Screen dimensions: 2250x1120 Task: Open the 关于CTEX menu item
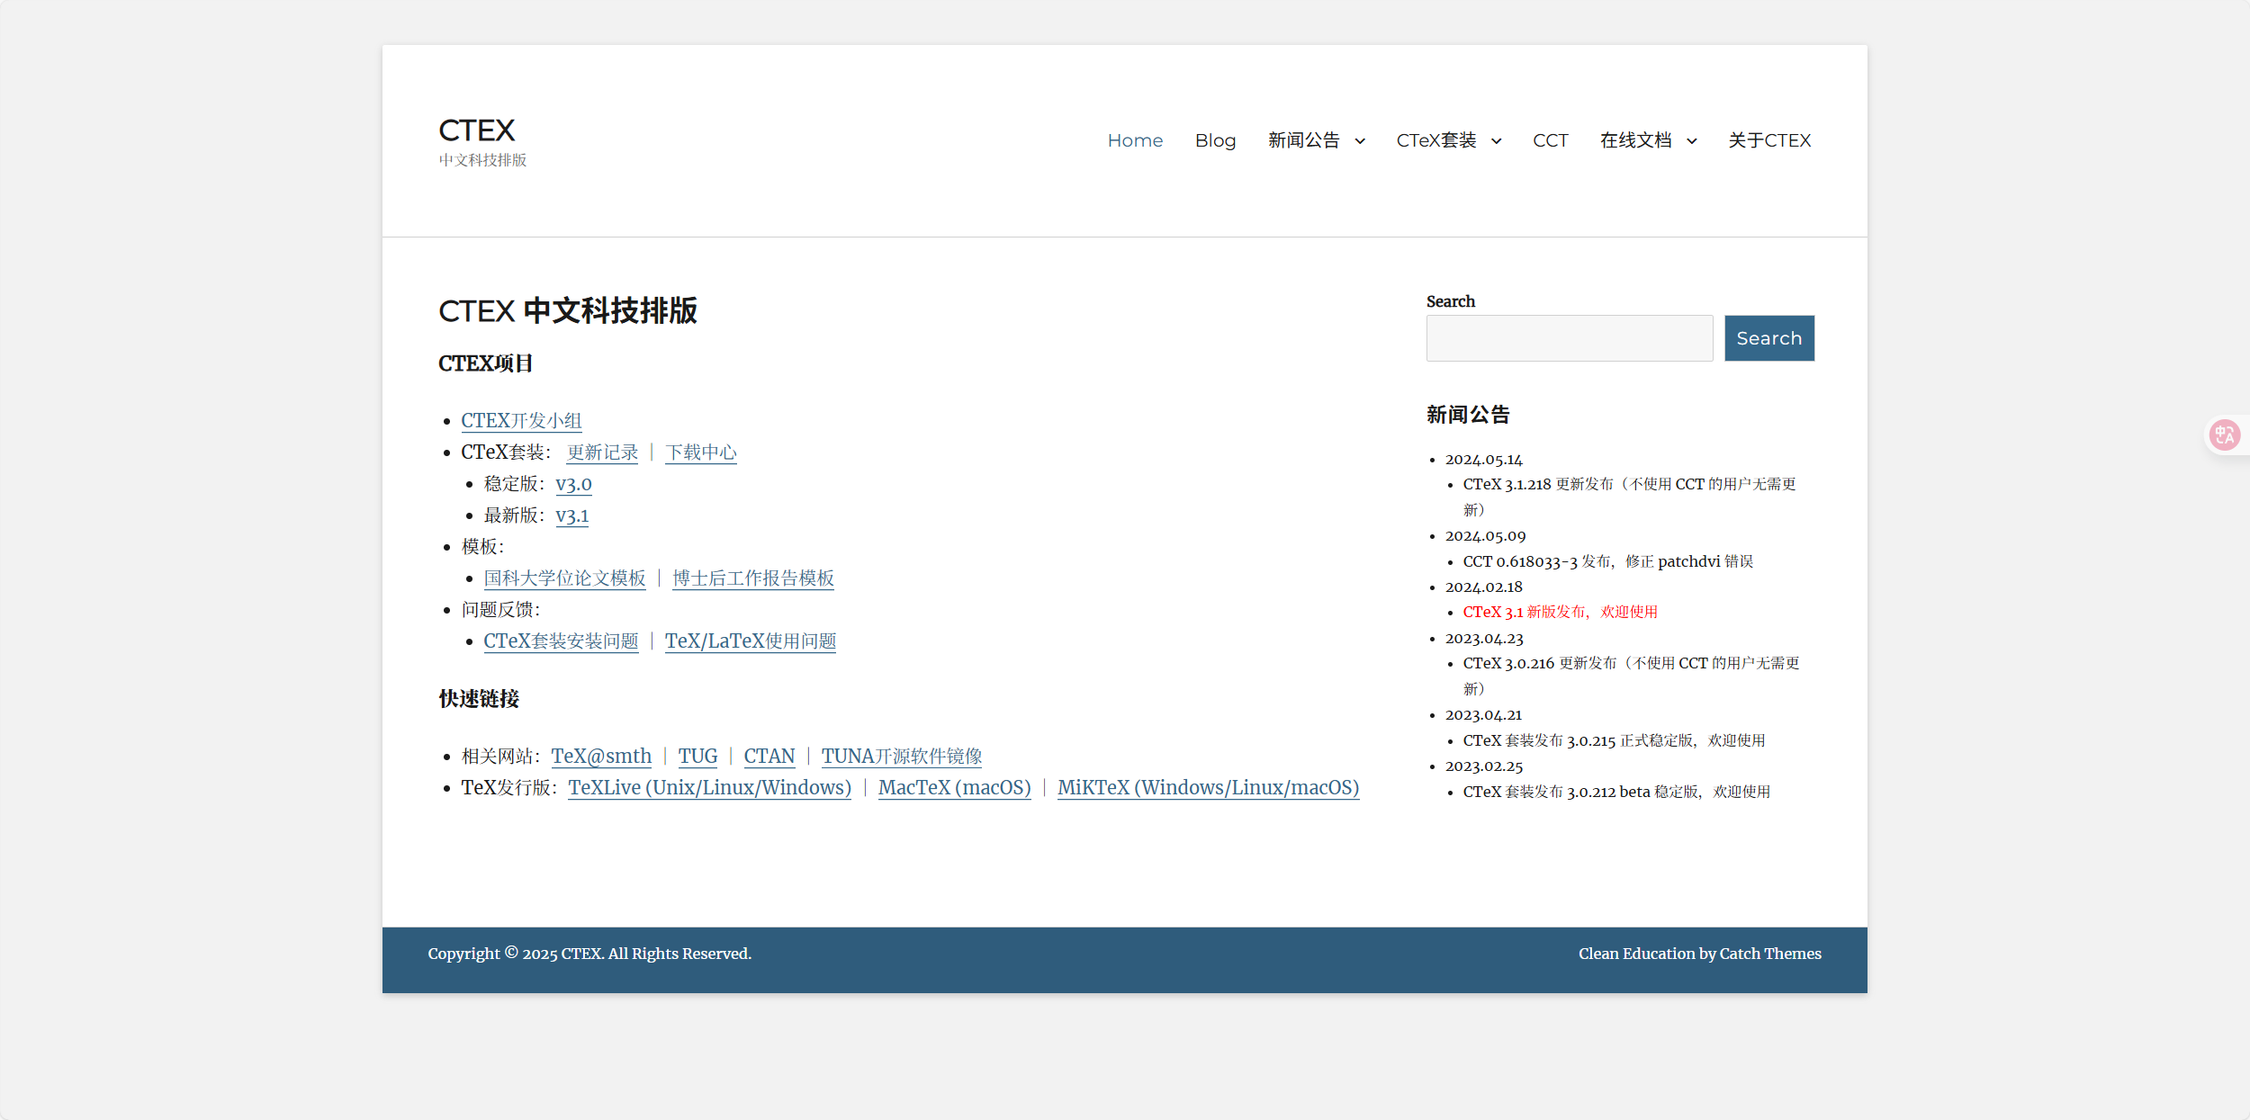[1768, 140]
